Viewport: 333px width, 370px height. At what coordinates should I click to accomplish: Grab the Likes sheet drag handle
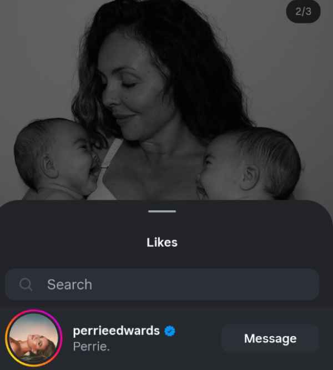coord(162,211)
